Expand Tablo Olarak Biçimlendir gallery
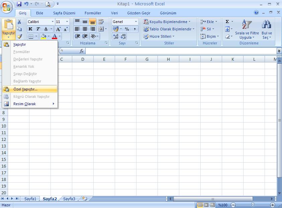This screenshot has width=282, height=208. [169, 29]
